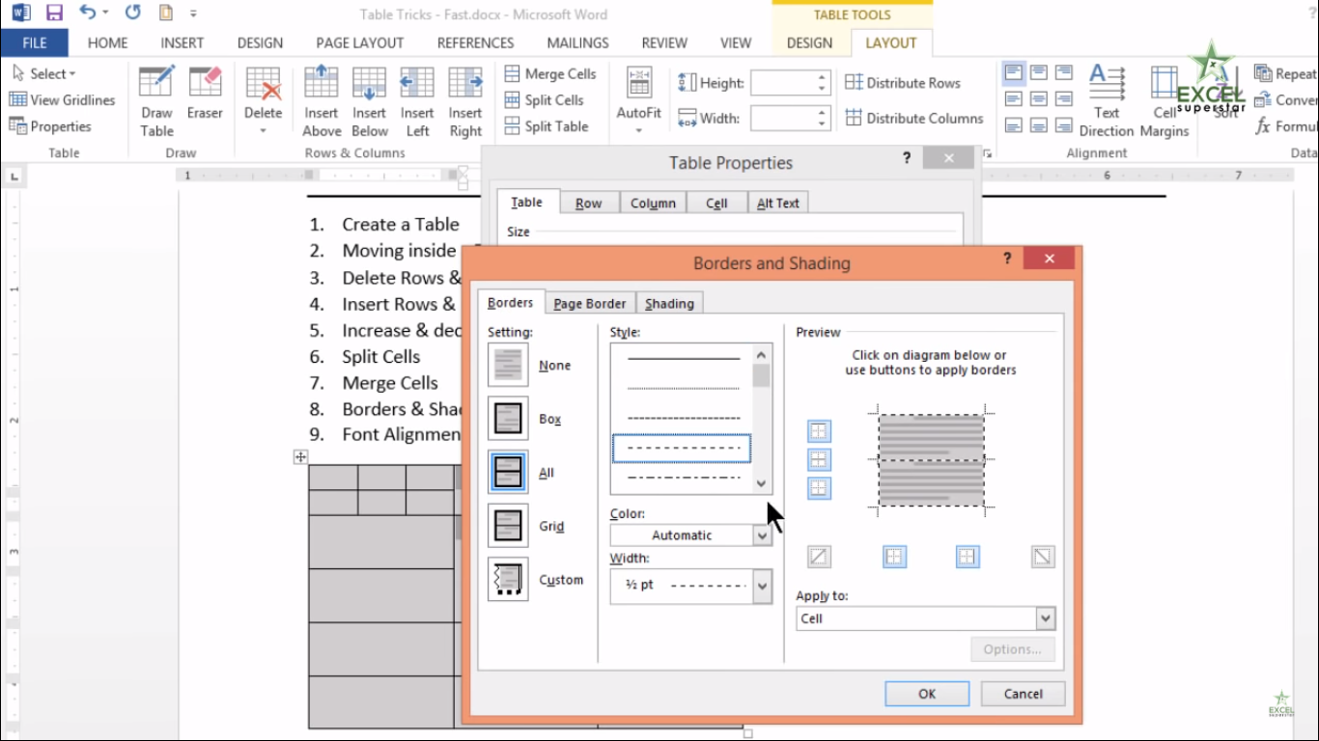Switch to the INSERT ribbon tab
Screen dimensions: 1319x741
click(182, 42)
